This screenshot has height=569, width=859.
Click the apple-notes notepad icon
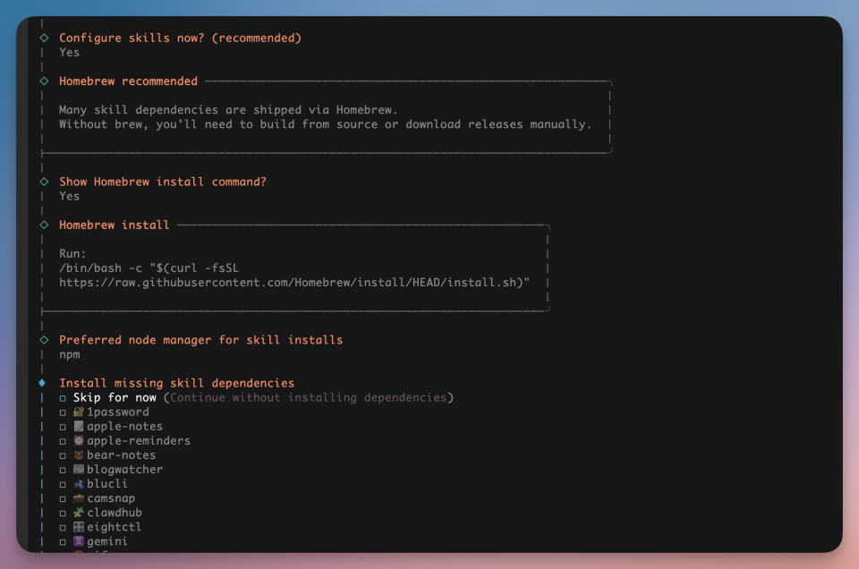79,426
